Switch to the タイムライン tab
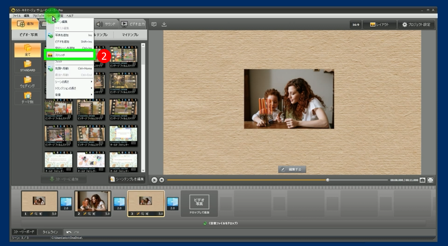This screenshot has height=246, width=448. pos(51,232)
